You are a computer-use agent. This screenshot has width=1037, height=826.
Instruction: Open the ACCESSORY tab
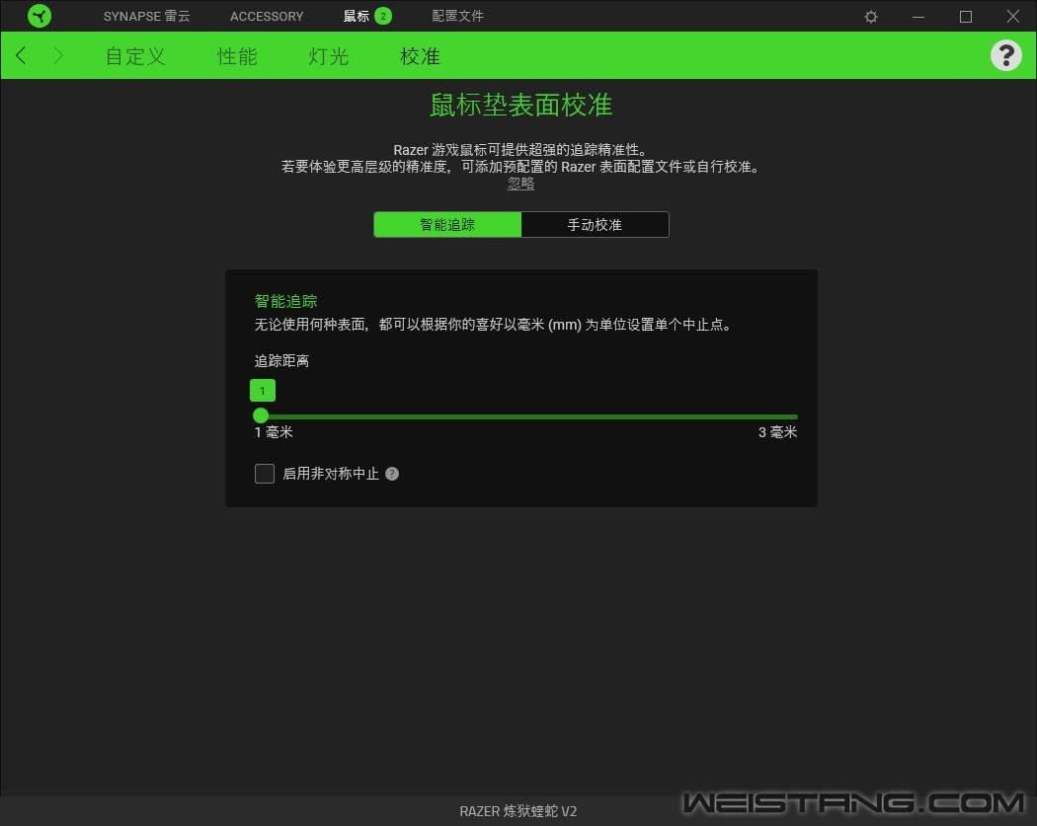pyautogui.click(x=267, y=16)
